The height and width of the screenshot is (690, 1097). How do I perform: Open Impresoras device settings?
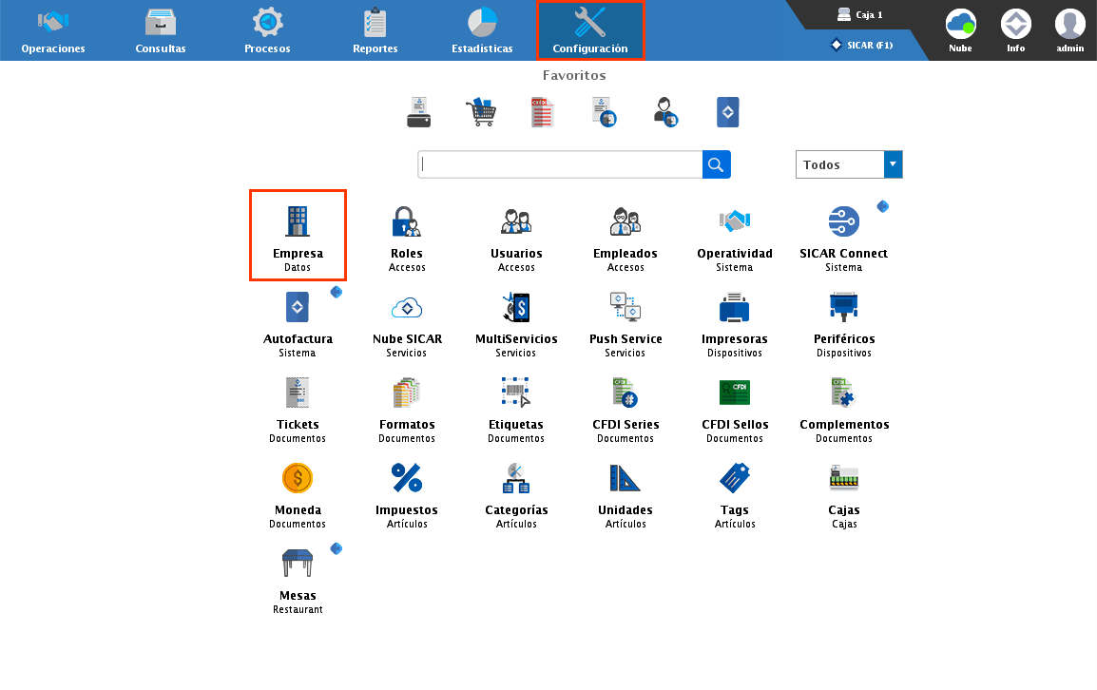coord(735,319)
